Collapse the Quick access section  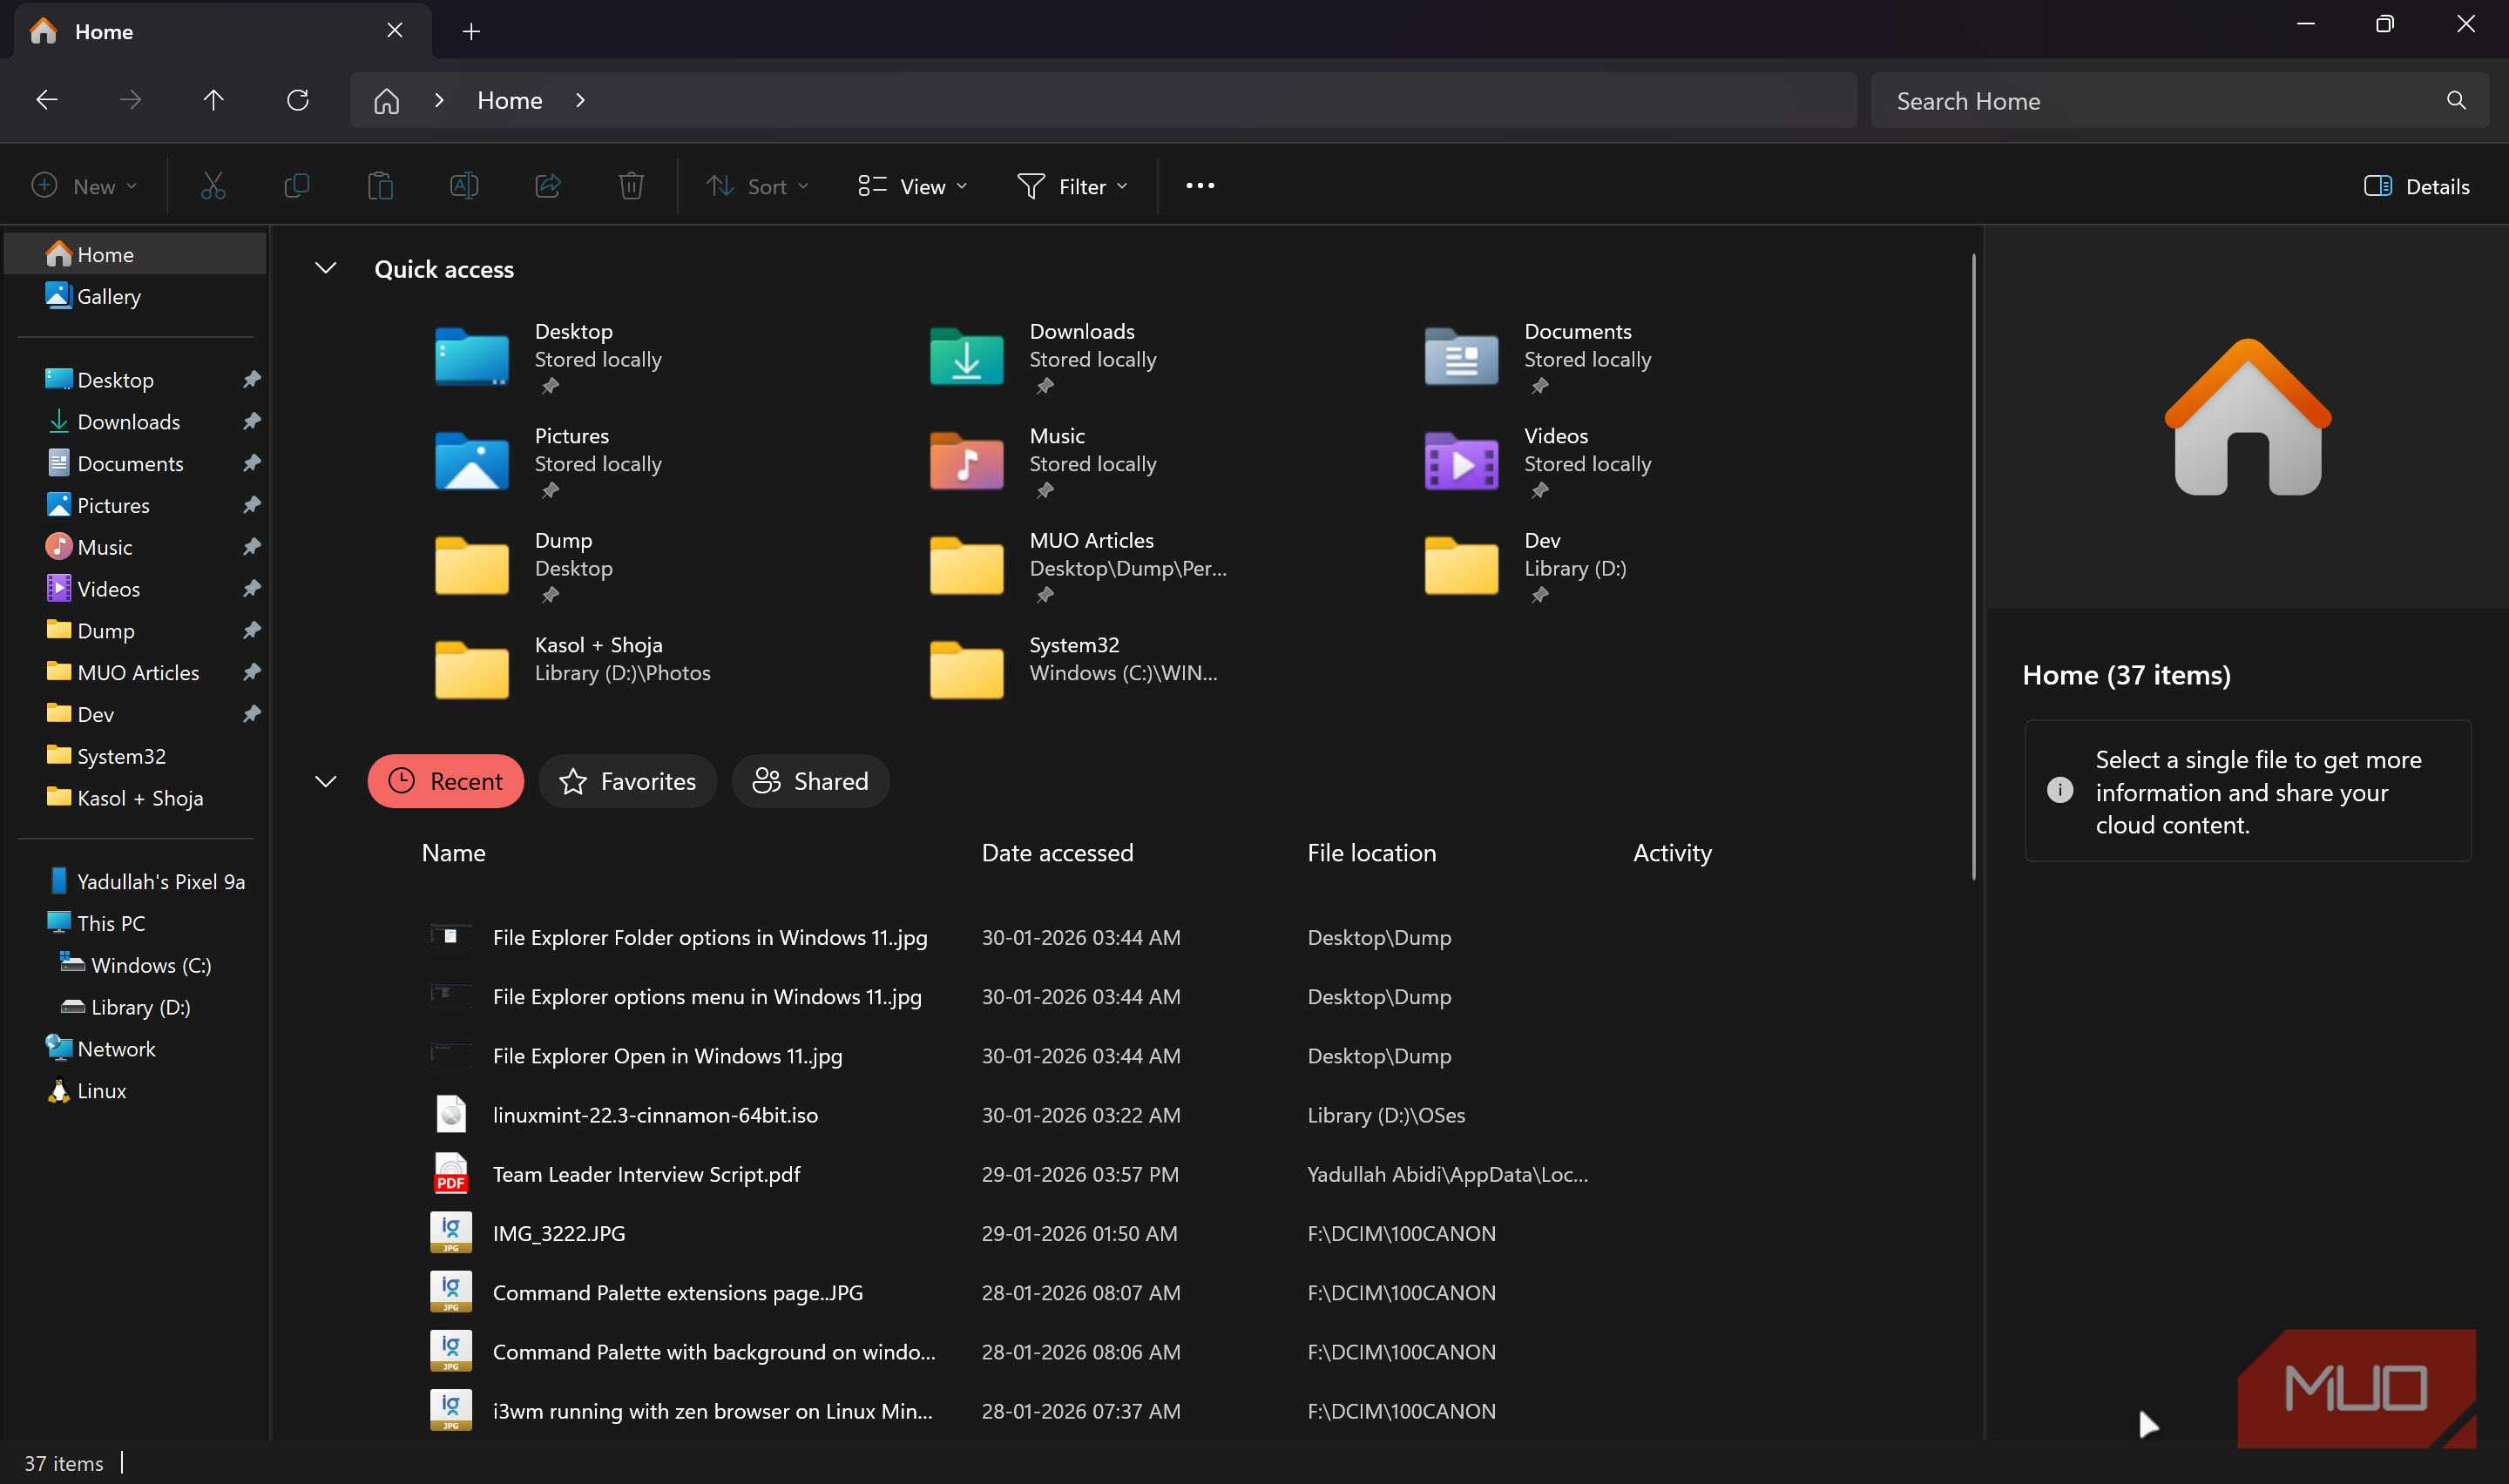tap(325, 268)
